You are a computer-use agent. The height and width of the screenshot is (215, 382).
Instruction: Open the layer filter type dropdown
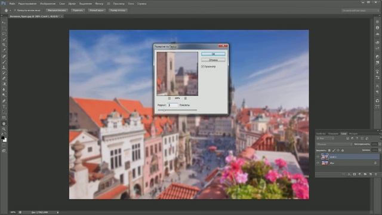click(325, 139)
